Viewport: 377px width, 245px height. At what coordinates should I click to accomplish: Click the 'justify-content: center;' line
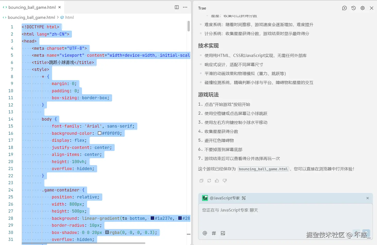pyautogui.click(x=82, y=147)
